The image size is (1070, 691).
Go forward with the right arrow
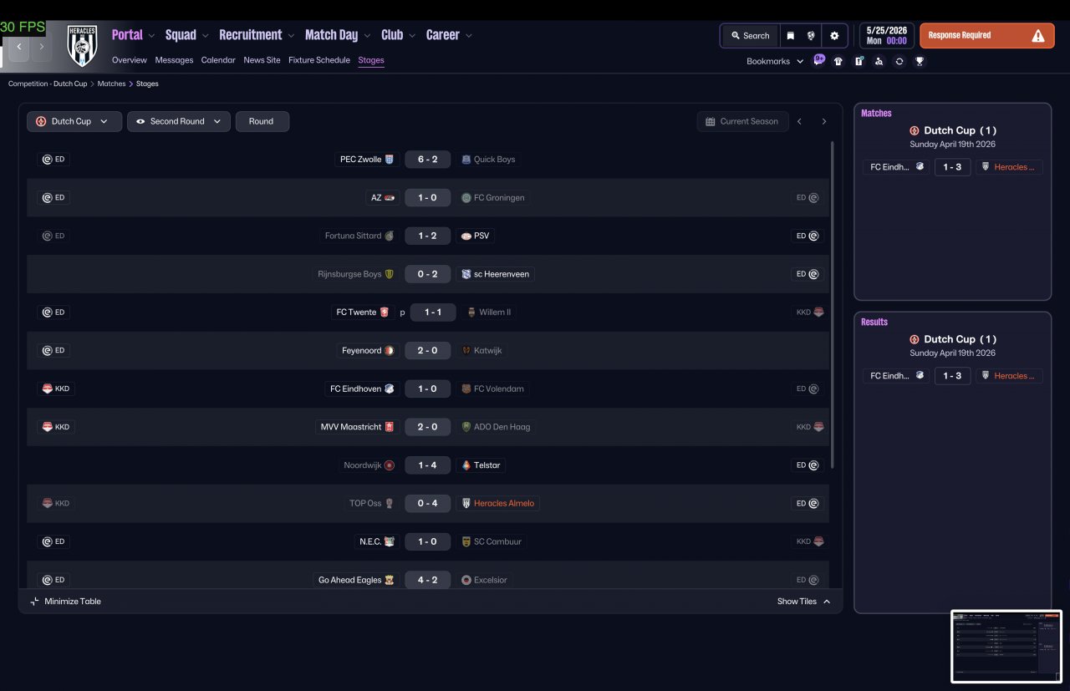click(41, 47)
